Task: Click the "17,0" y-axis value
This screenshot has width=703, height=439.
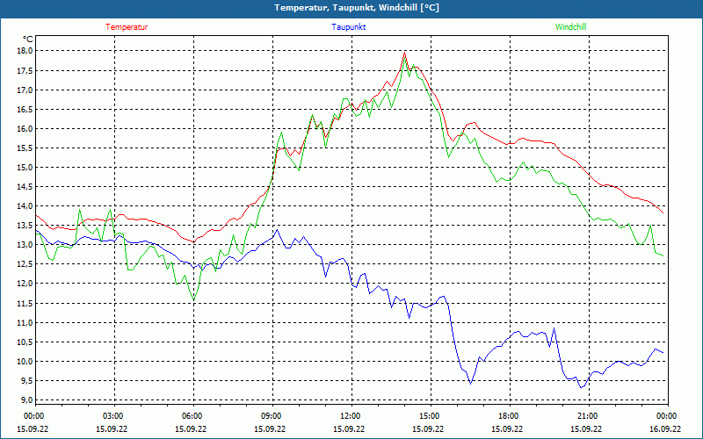Action: point(25,90)
